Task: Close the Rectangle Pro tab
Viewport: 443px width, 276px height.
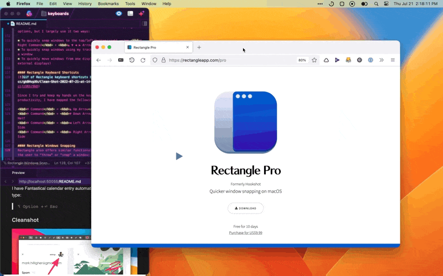Action: tap(187, 47)
